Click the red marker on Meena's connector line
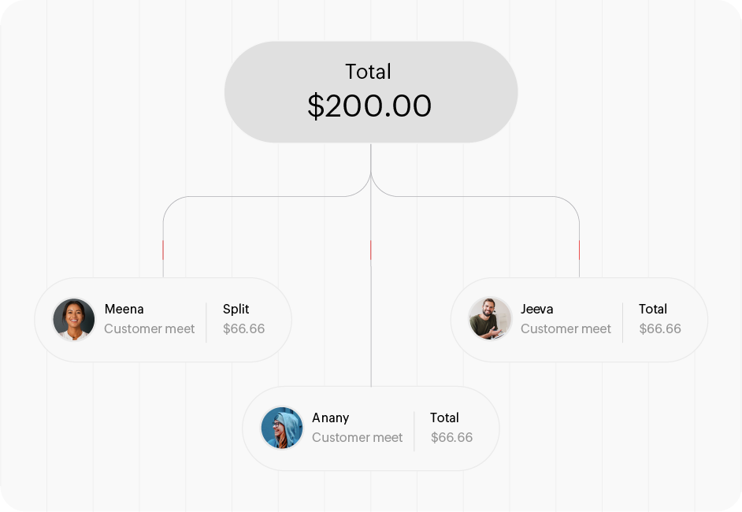 [x=163, y=250]
